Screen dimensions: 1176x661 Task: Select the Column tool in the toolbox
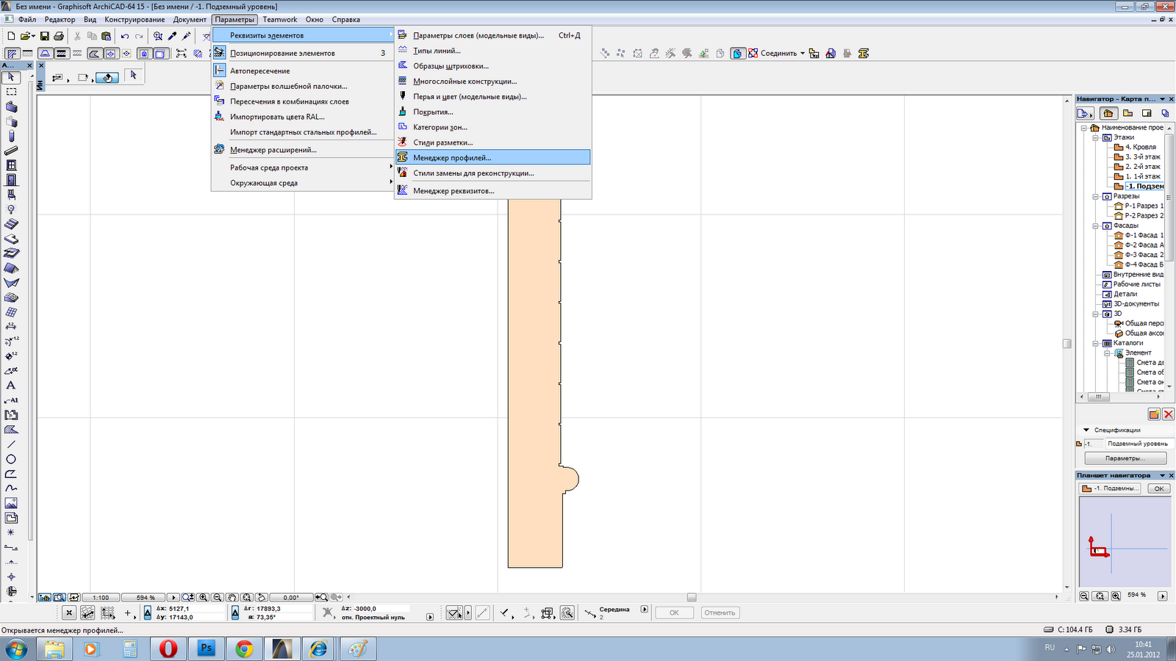11,136
